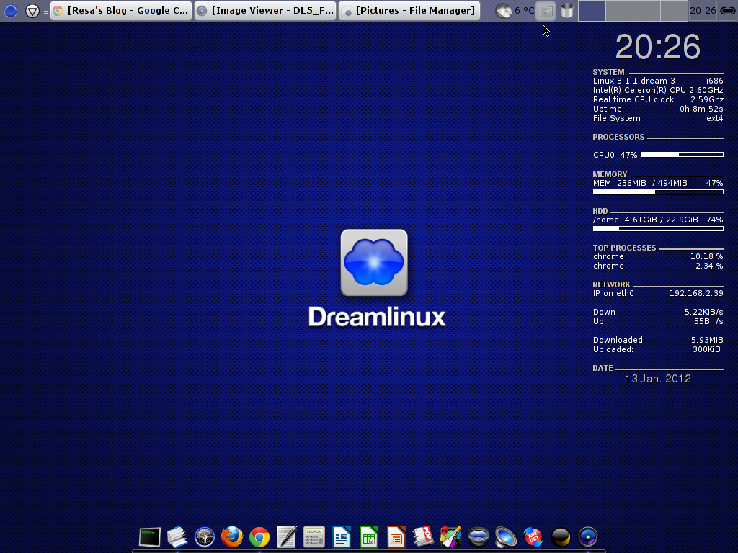This screenshot has width=738, height=553.
Task: Open the paintbrush graphics app in dock
Action: pos(451,537)
